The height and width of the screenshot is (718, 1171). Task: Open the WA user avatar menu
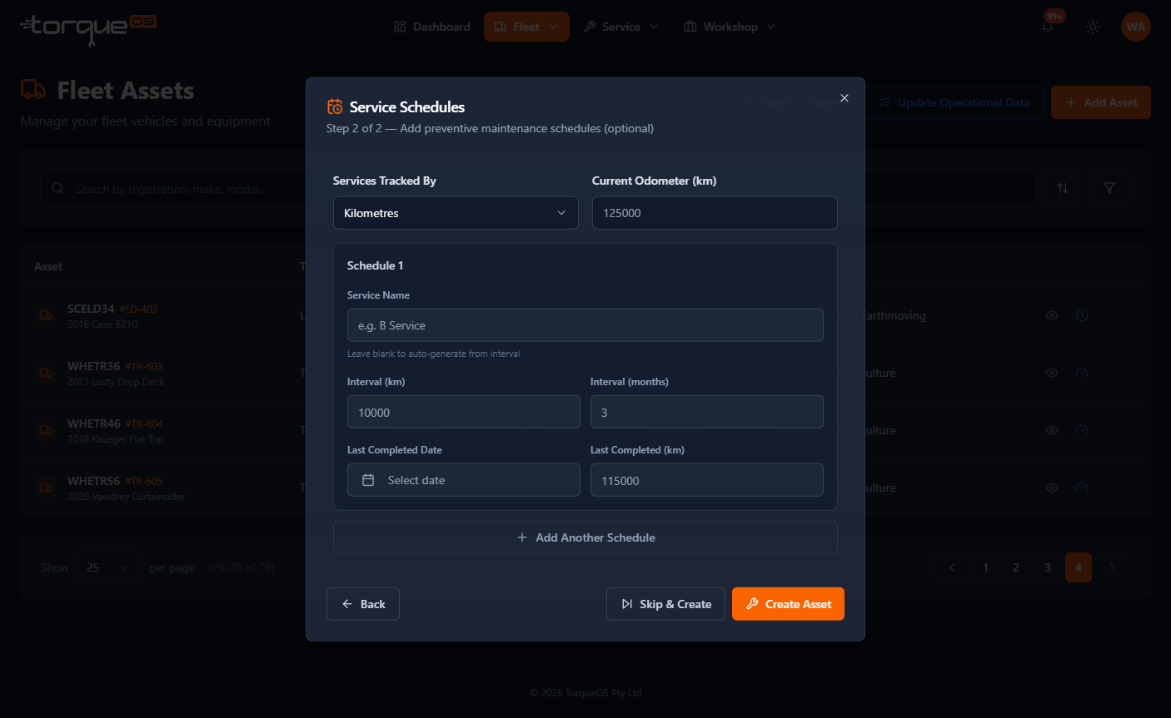tap(1136, 27)
